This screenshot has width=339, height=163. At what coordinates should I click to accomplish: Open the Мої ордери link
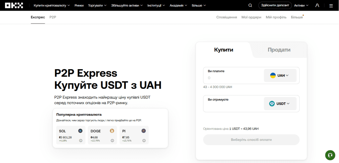point(252,17)
